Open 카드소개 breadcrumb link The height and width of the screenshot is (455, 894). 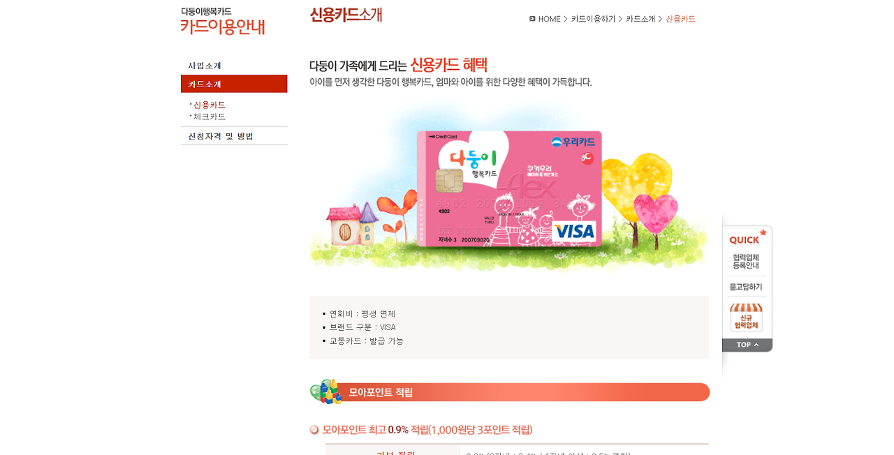point(640,19)
